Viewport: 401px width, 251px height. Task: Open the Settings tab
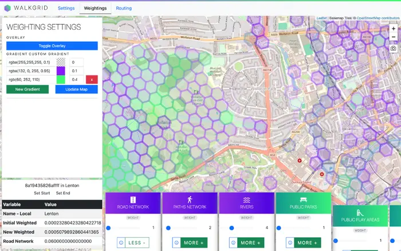pos(66,9)
